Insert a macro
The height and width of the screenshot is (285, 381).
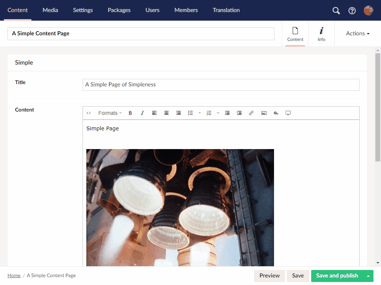pos(276,113)
